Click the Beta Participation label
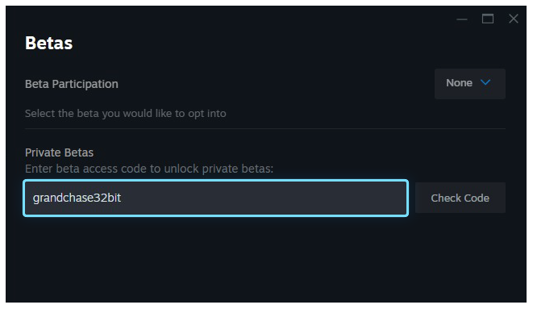Viewport: 533px width, 309px height. pos(72,84)
